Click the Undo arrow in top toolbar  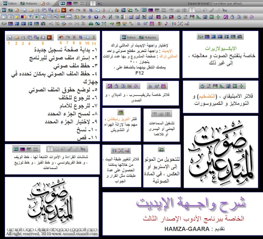coord(71,10)
